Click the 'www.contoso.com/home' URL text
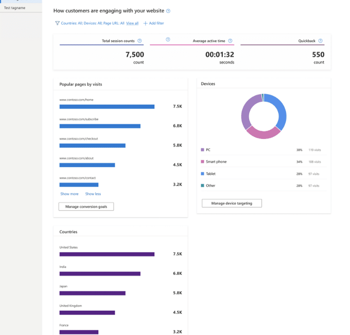Viewport: 350px width, 335px height. coord(76,100)
